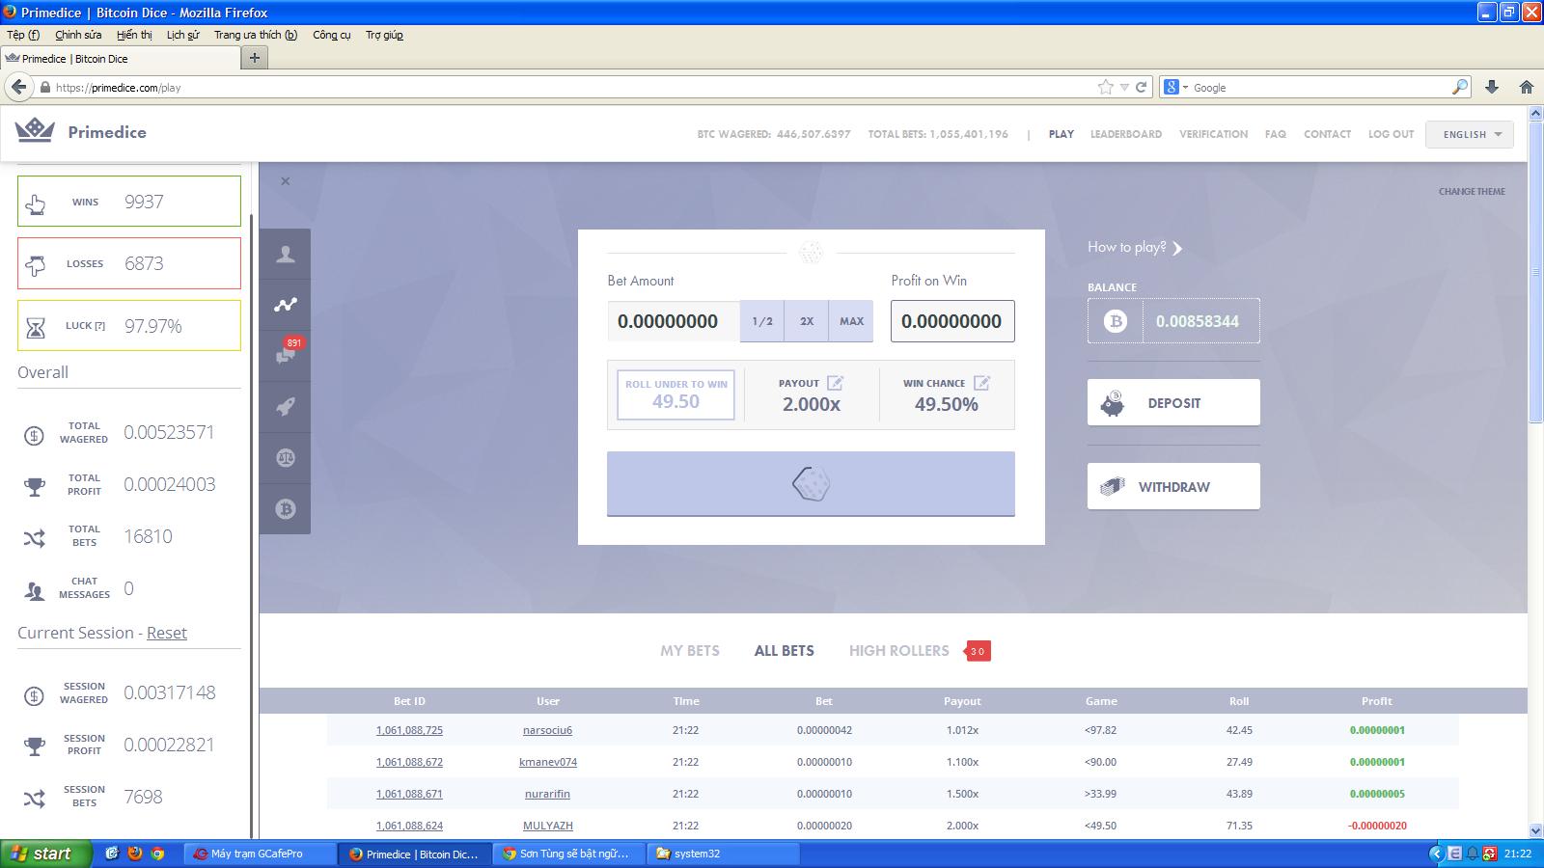Screen dimensions: 1544x868
Task: Open the Verification page
Action: (1213, 134)
